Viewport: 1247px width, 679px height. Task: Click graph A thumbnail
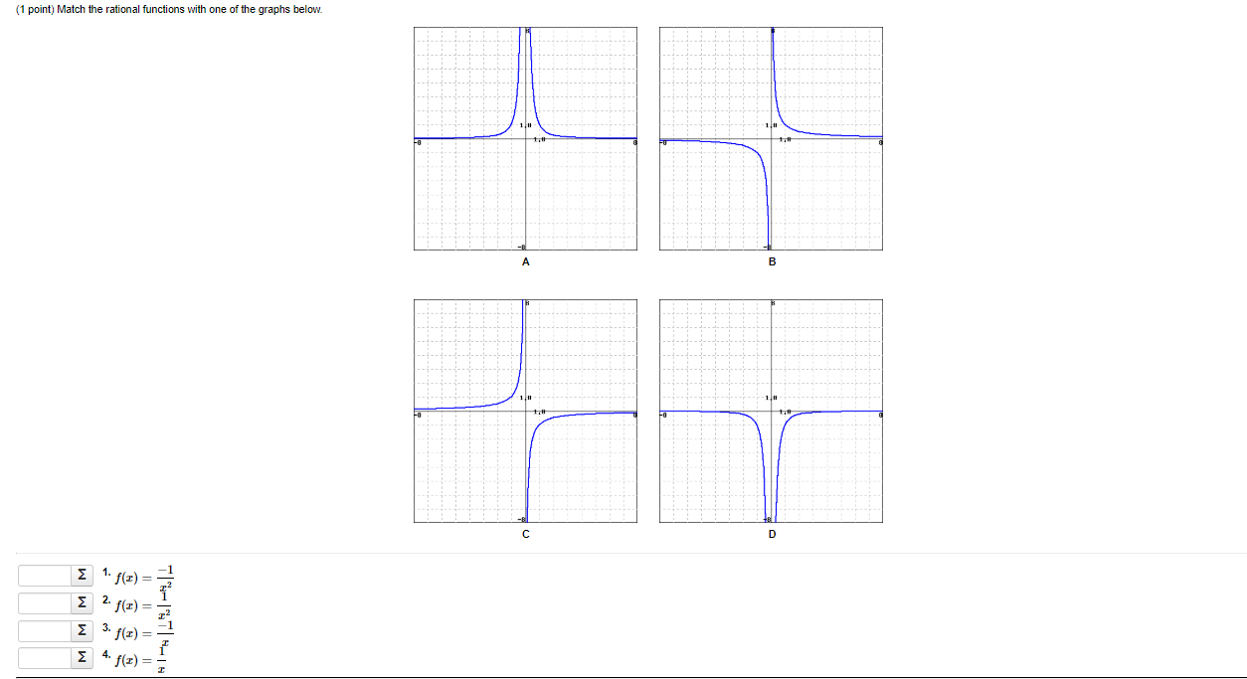(x=525, y=138)
